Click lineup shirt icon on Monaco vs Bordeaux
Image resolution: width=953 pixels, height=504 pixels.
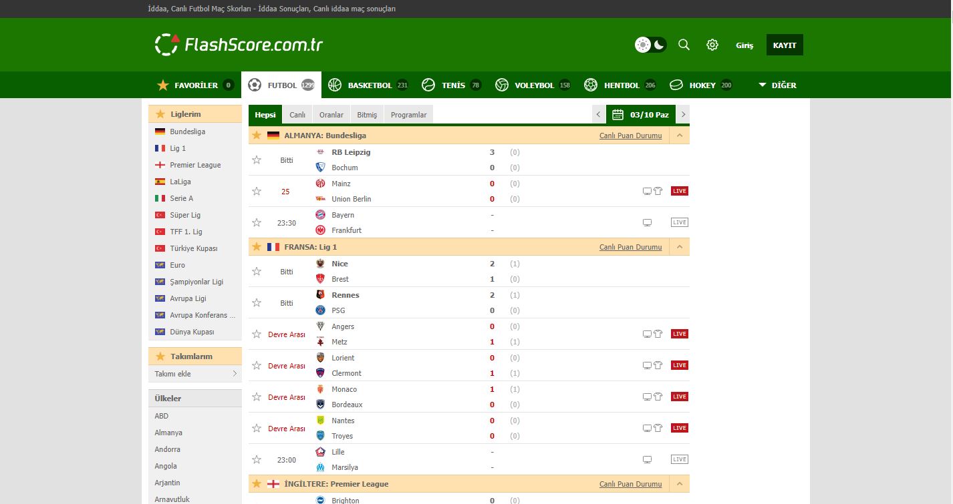(x=658, y=397)
